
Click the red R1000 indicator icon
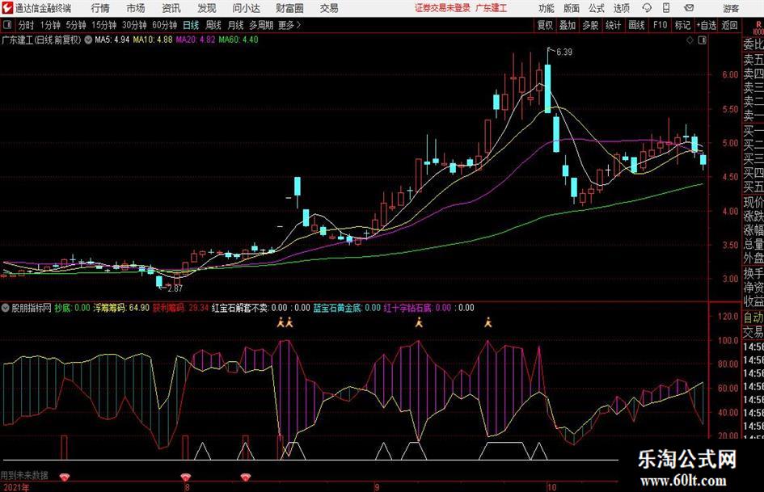tap(758, 28)
